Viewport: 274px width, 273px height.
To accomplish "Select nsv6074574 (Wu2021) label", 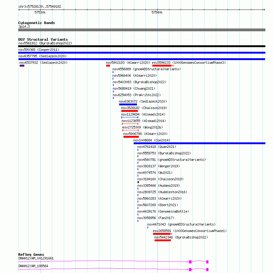I will (155, 173).
